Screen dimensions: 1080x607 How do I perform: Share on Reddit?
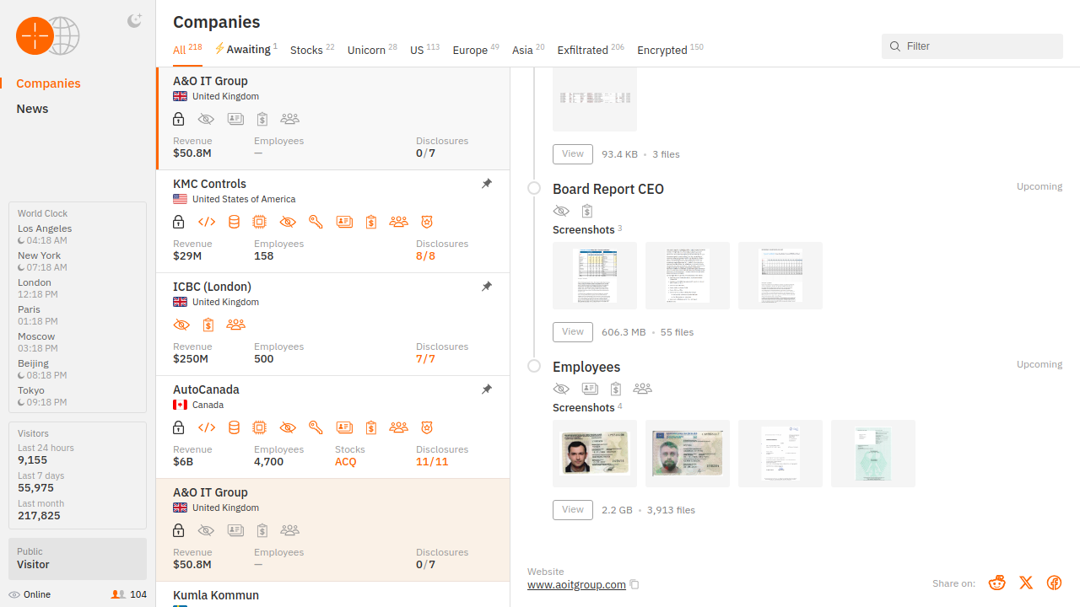[x=997, y=583]
